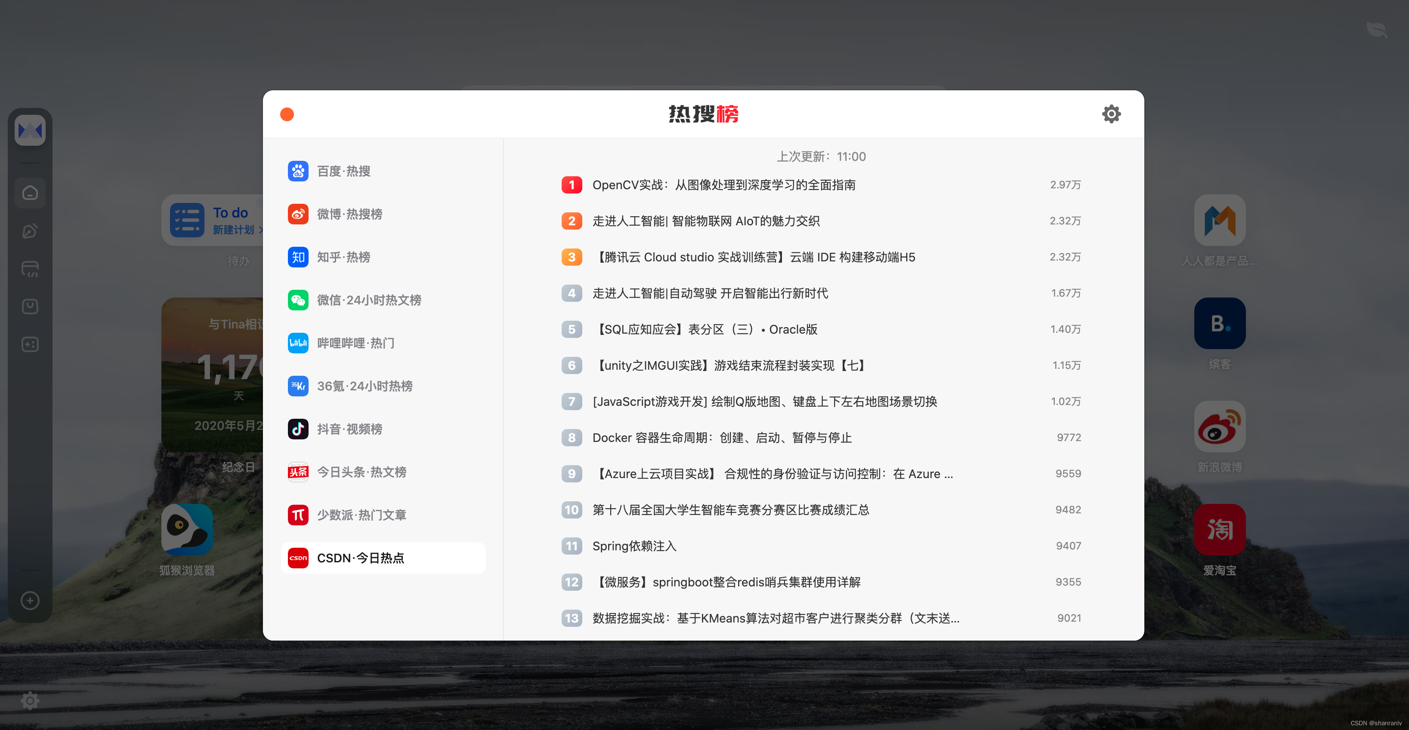Screen dimensions: 1409x730
Task: Select the Sspai hot articles source
Action: (361, 515)
